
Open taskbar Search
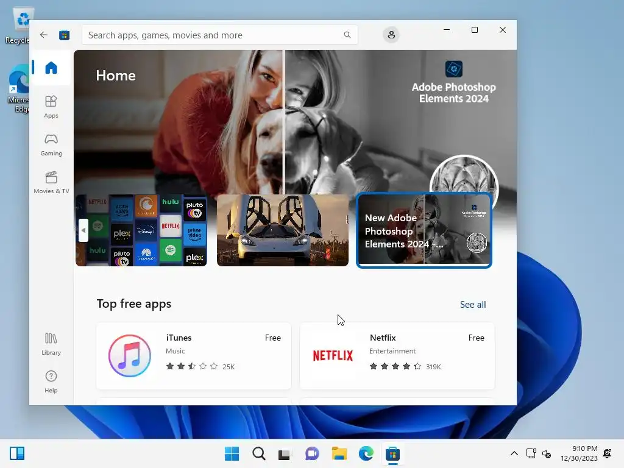pyautogui.click(x=258, y=453)
